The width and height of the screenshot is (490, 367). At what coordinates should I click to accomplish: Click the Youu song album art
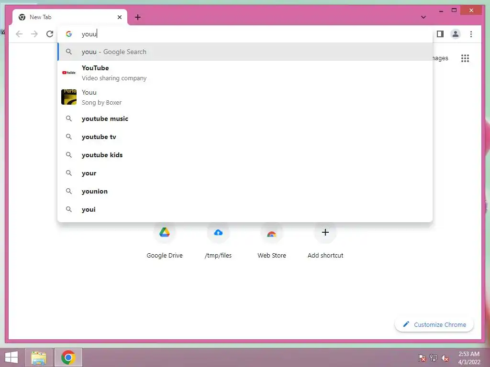click(69, 97)
